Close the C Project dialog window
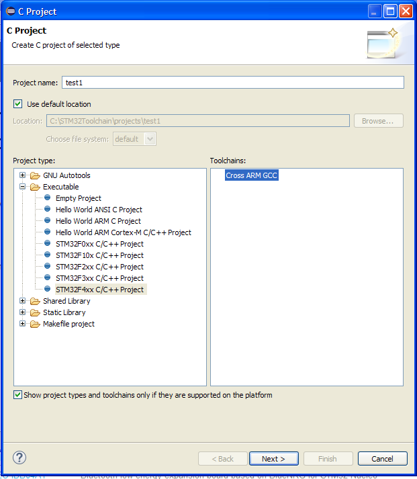Viewport: 417px width, 479px height. click(x=406, y=11)
